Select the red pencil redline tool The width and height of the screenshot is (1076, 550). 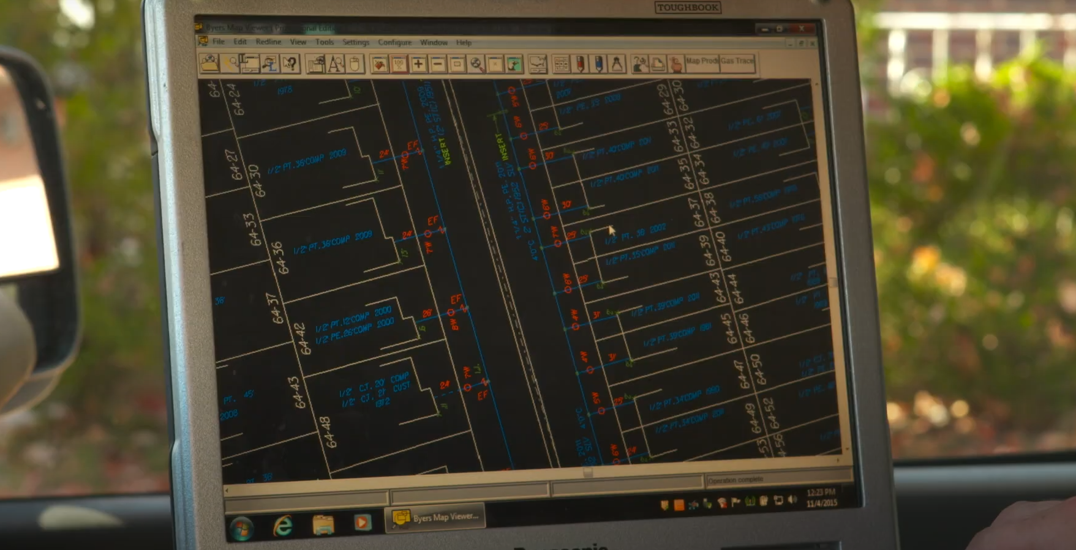click(579, 64)
